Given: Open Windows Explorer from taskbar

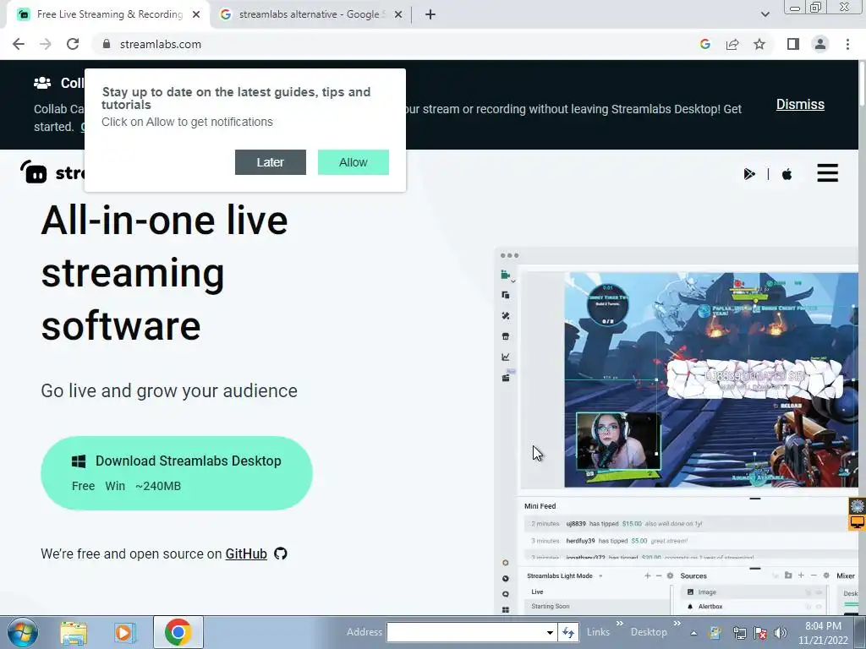Looking at the screenshot, I should pos(74,632).
